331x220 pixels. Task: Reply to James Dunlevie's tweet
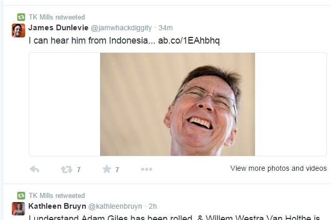pyautogui.click(x=34, y=169)
